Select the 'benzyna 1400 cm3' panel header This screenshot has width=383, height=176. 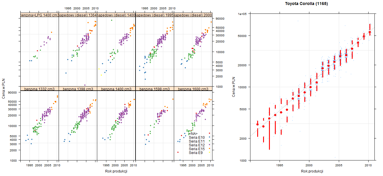coord(116,89)
